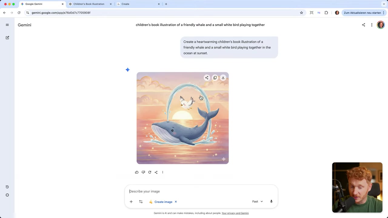The image size is (388, 218).
Task: Reload the current page
Action: tap(19, 13)
